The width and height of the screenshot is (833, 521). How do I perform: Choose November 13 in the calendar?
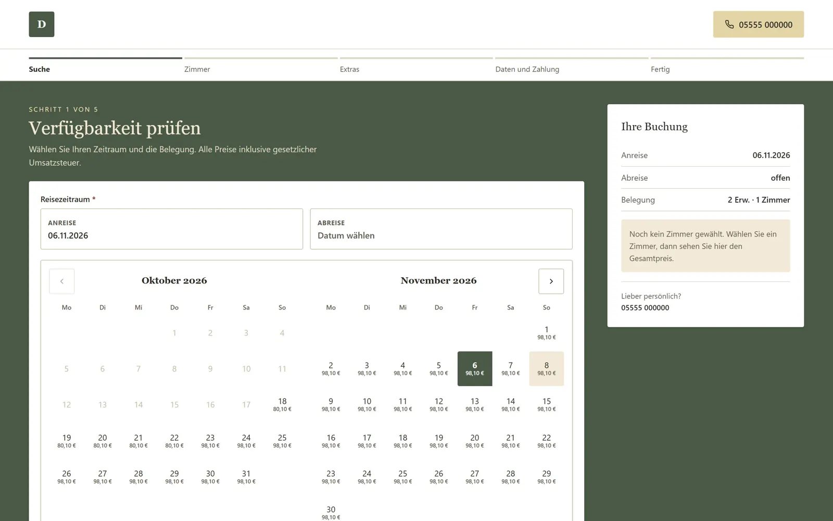pos(475,405)
